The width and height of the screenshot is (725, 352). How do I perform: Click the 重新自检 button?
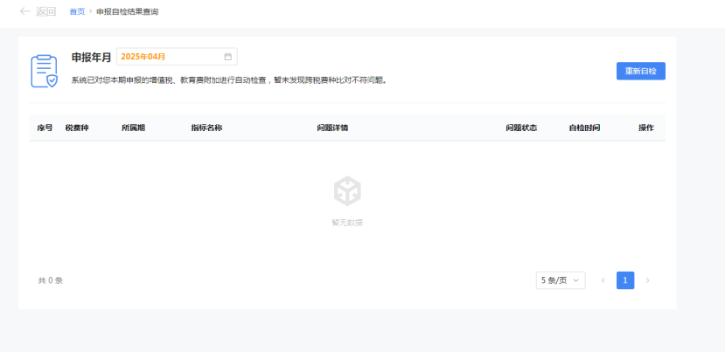(x=641, y=71)
